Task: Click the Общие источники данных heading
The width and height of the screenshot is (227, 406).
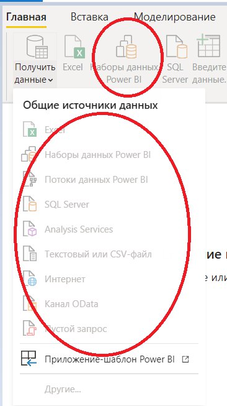Action: click(91, 105)
